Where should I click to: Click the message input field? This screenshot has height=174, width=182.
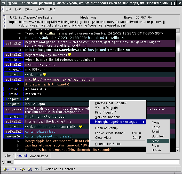pyautogui.click(x=97, y=162)
